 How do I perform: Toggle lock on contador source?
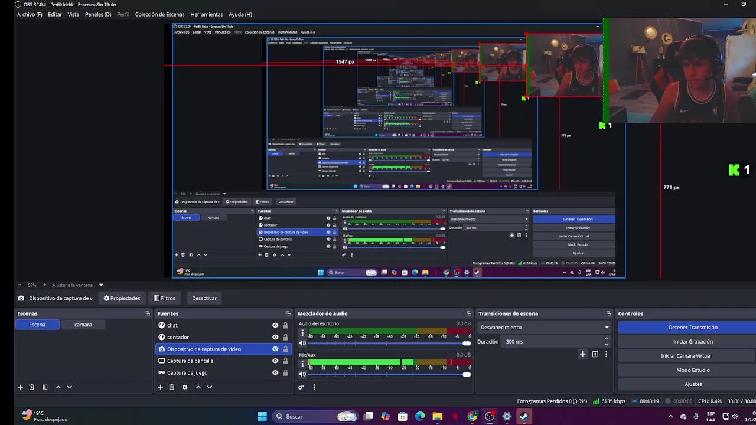click(x=286, y=337)
